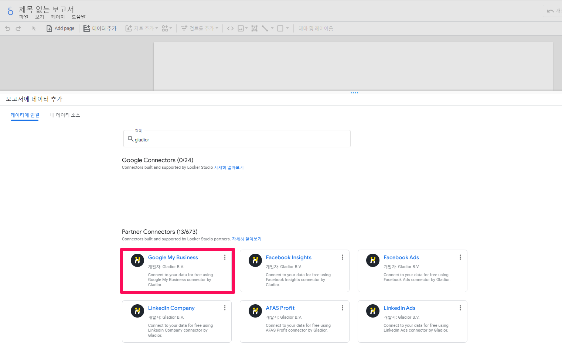Viewport: 562px width, 346px height.
Task: Select the pointer selection tool
Action: (34, 28)
